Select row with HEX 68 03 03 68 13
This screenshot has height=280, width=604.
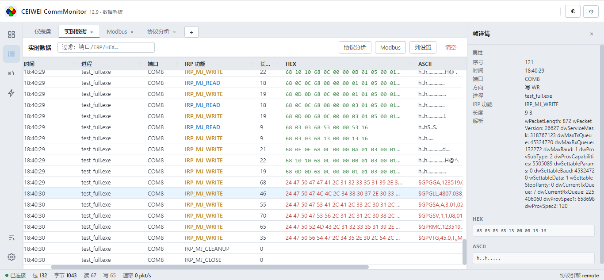click(x=243, y=138)
